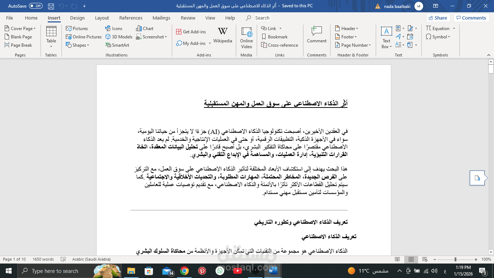
Task: Insert a Chart into the document
Action: coord(144,28)
